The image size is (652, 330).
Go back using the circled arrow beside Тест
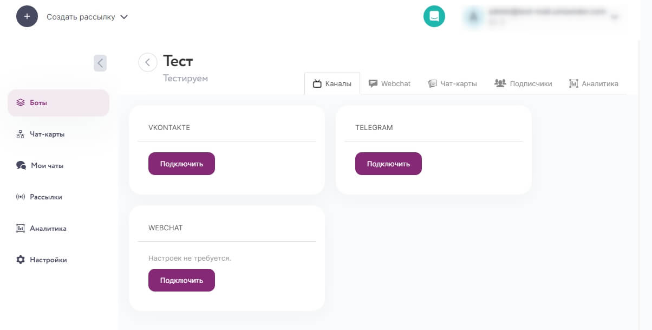coord(148,62)
